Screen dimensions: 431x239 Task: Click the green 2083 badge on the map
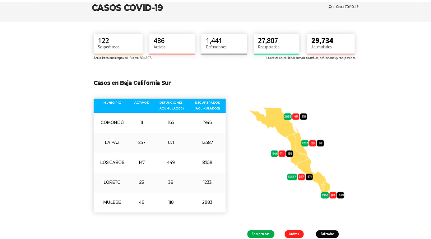pyautogui.click(x=287, y=117)
